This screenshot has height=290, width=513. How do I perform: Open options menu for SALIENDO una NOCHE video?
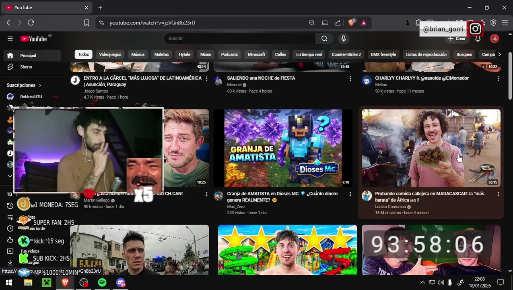350,79
